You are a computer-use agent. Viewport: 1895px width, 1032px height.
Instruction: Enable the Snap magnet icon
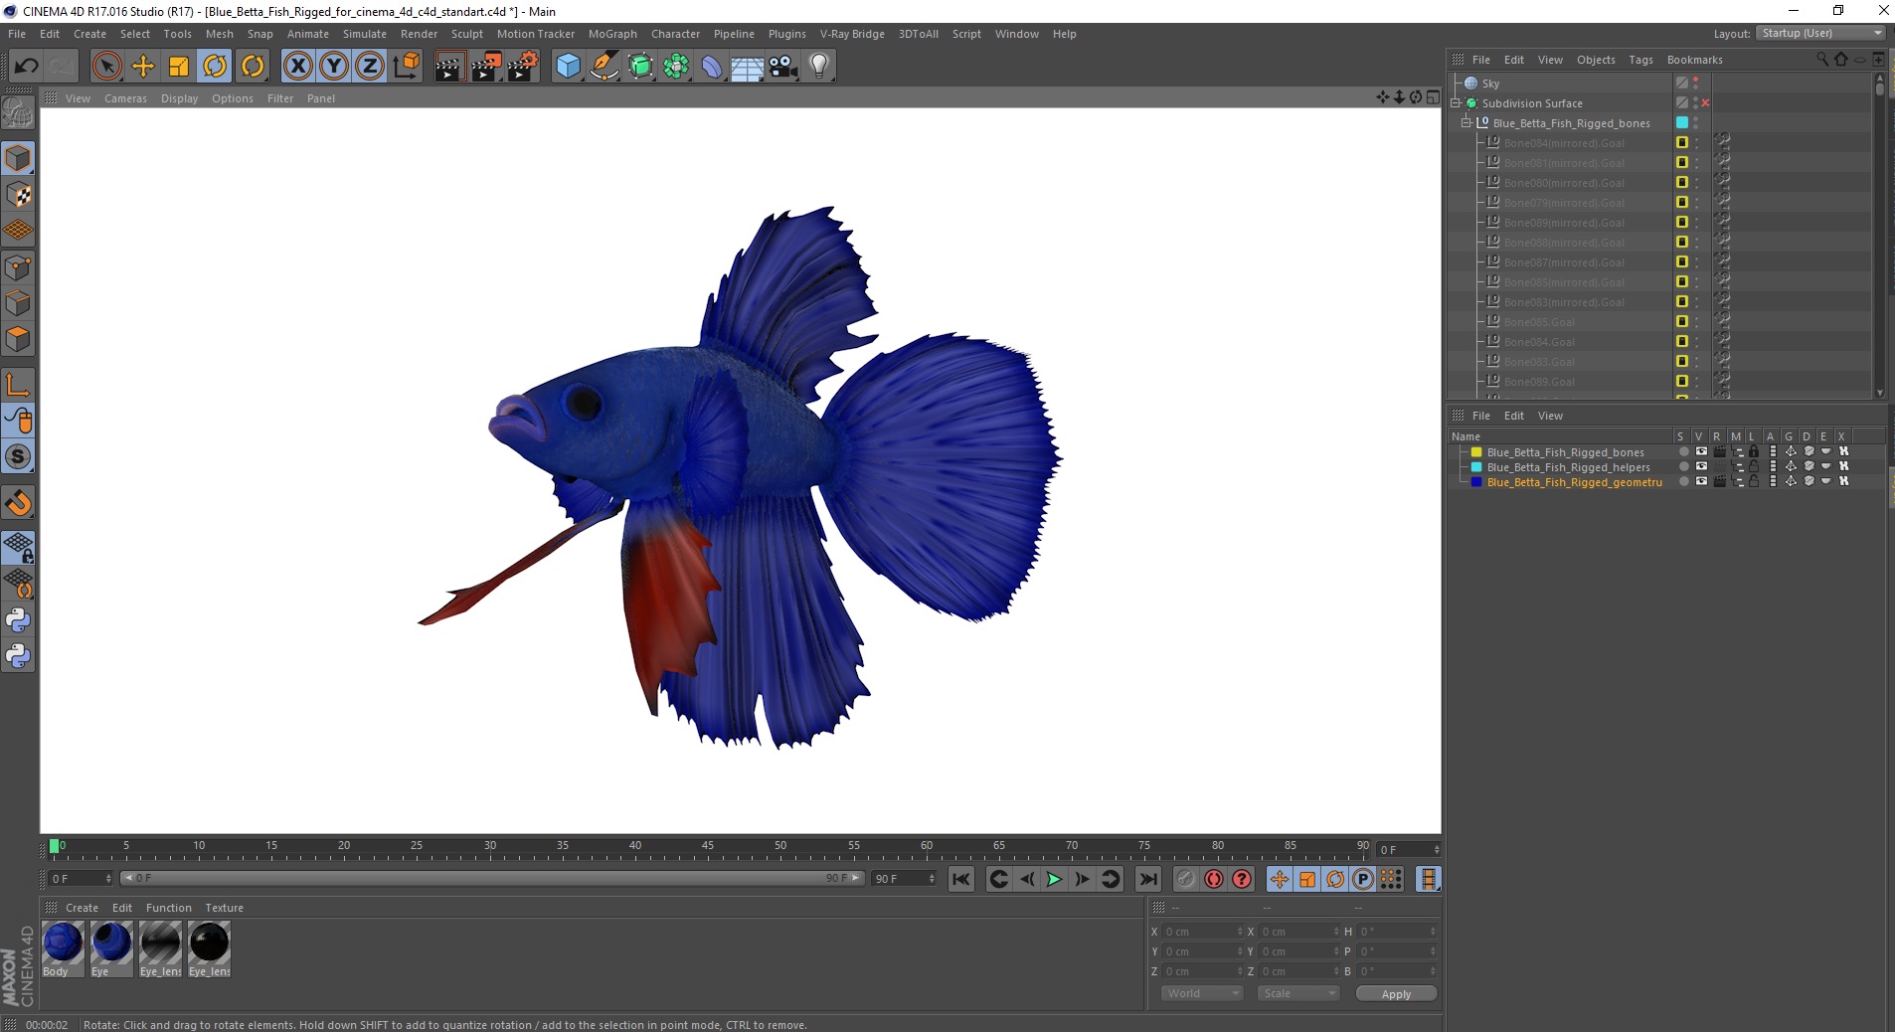pyautogui.click(x=18, y=503)
